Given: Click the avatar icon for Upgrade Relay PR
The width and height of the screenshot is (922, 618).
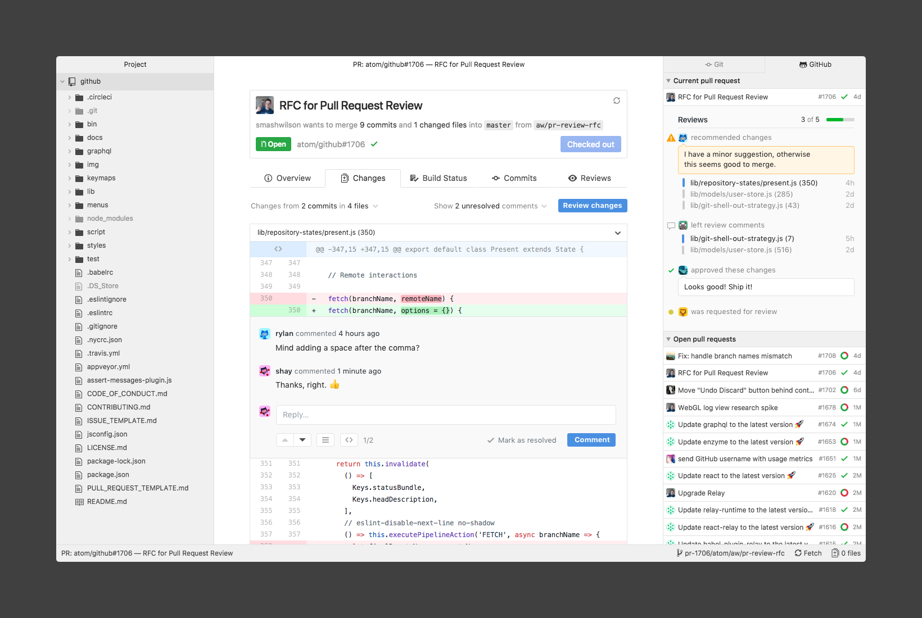Looking at the screenshot, I should pyautogui.click(x=671, y=493).
